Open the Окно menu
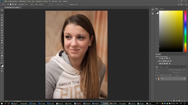Image resolution: width=188 pixels, height=105 pixels. tap(60, 1)
